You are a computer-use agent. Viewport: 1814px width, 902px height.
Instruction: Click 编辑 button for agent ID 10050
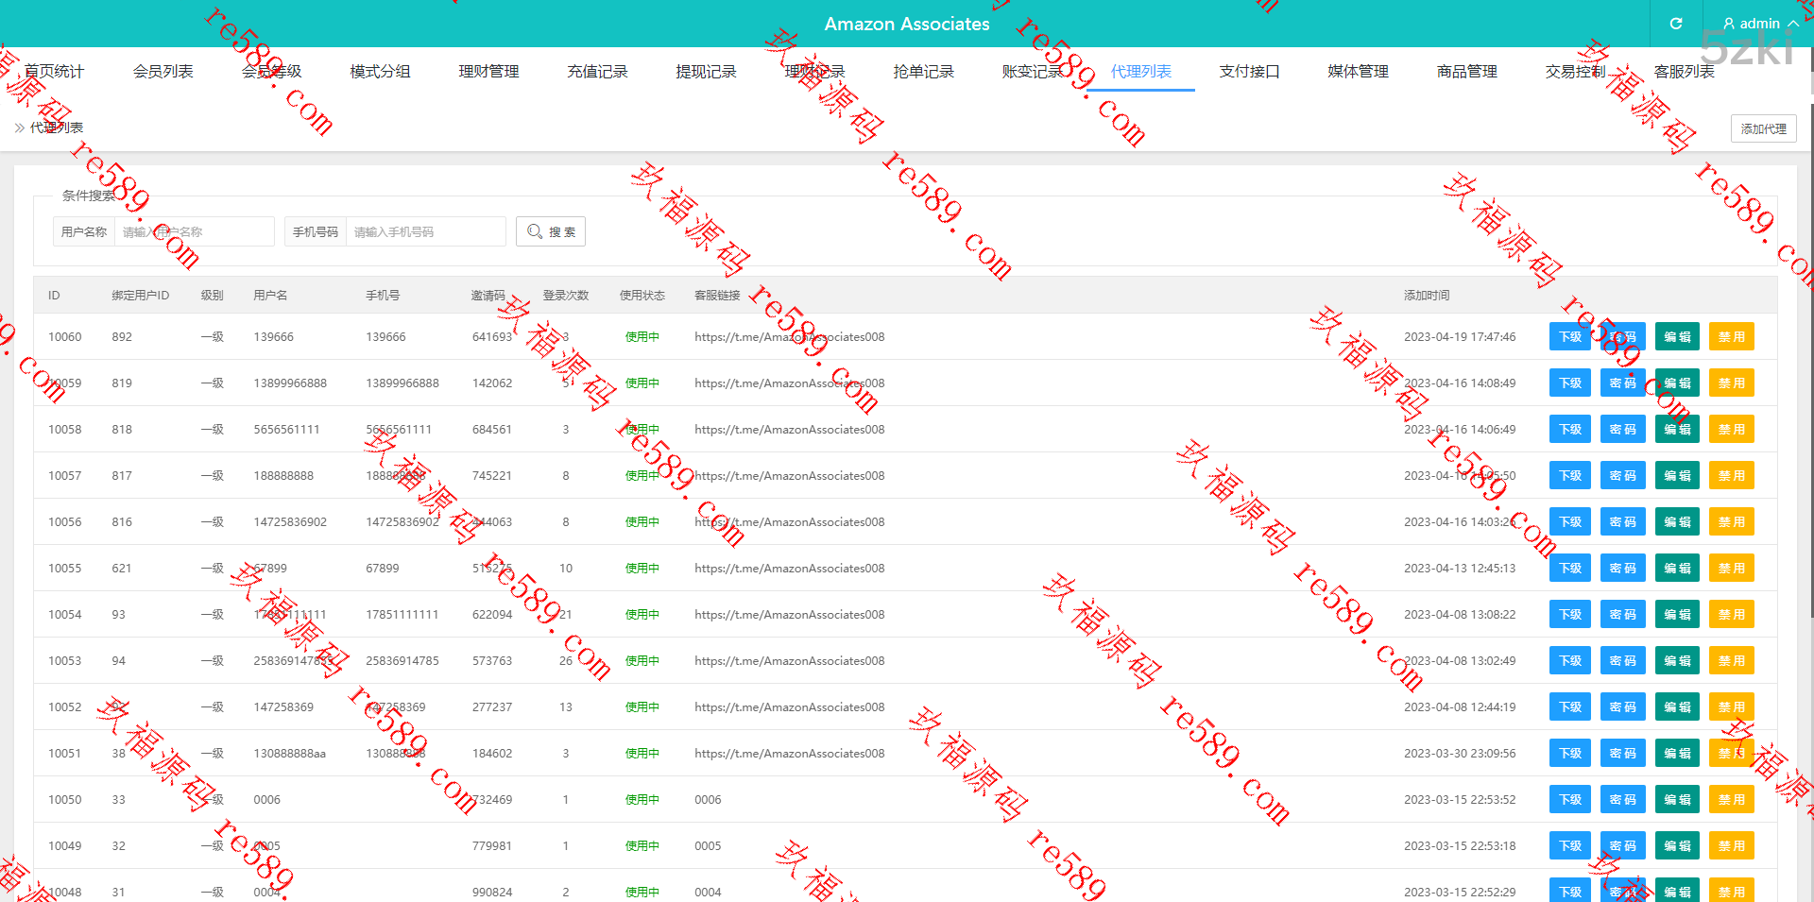coord(1677,800)
